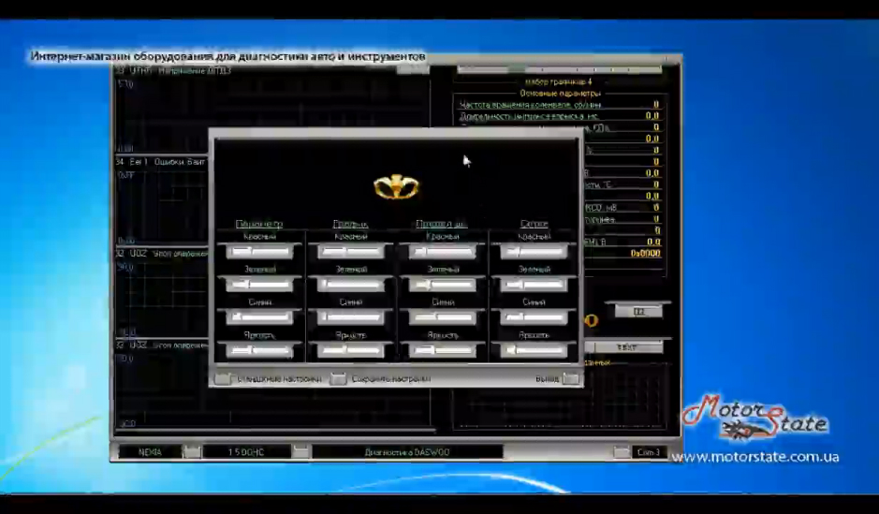Adjust the Красный slider in Параметр column
Image resolution: width=879 pixels, height=514 pixels.
pyautogui.click(x=259, y=252)
